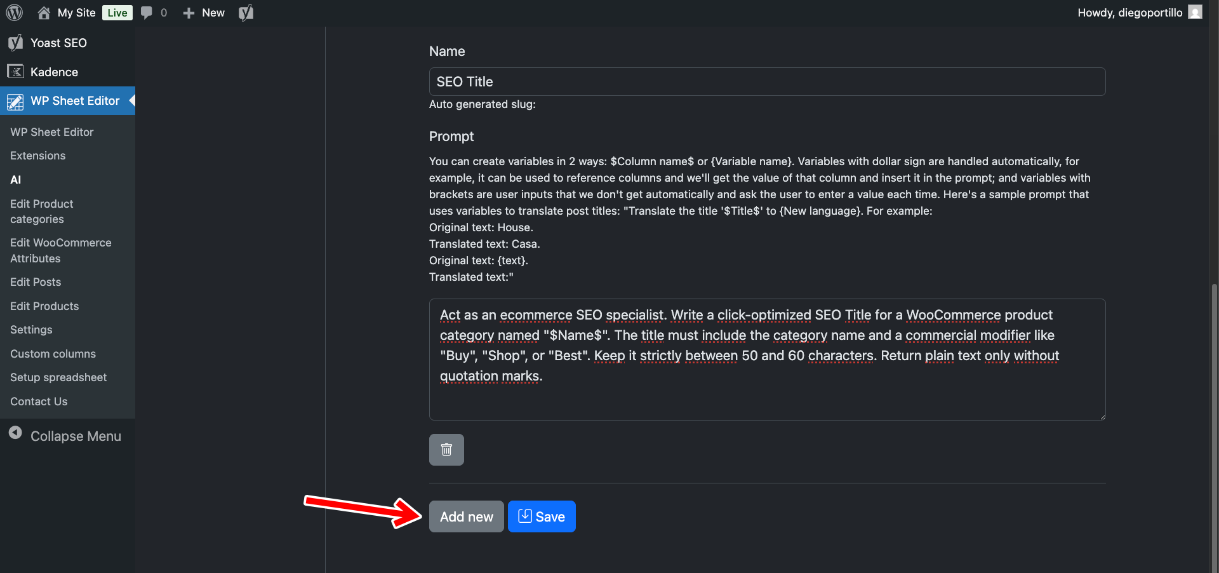Select WP Sheet Editor main menu
The height and width of the screenshot is (573, 1219).
coord(74,101)
